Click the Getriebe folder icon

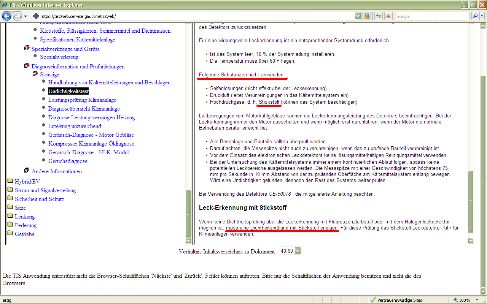click(x=10, y=234)
